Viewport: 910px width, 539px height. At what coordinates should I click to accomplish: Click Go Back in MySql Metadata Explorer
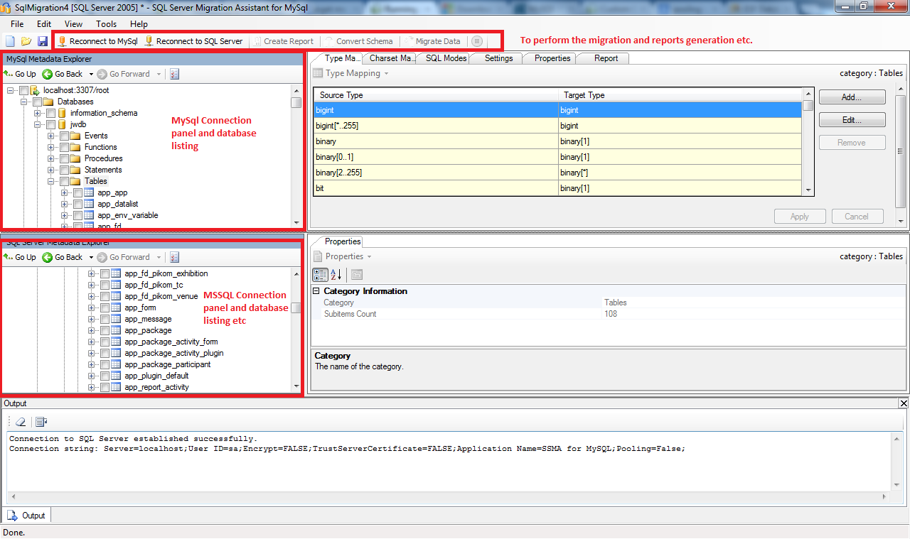click(63, 74)
